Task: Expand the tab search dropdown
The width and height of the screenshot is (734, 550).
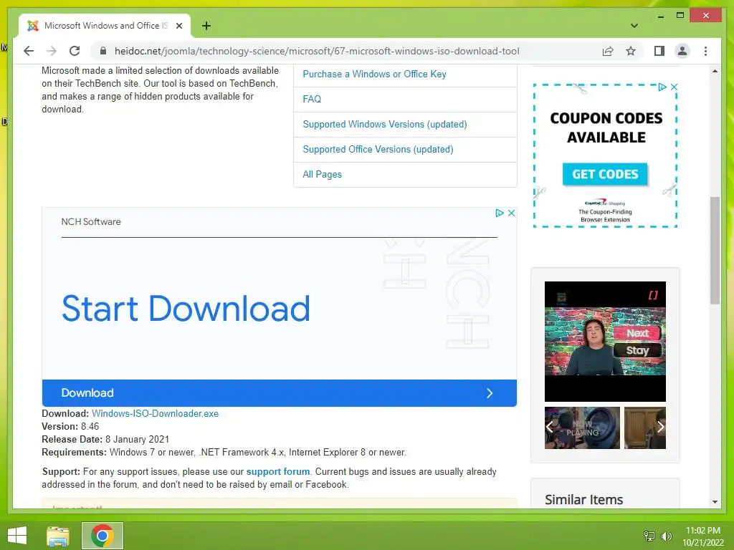Action: [x=634, y=26]
